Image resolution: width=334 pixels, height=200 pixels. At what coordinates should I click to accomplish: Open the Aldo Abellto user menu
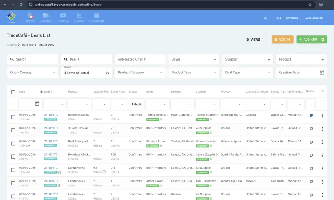point(315,18)
